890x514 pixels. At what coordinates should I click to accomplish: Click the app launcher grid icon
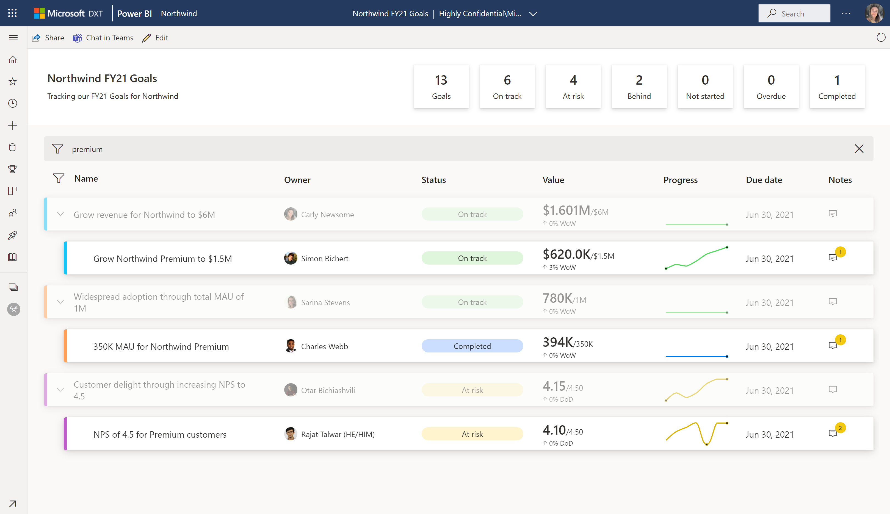point(12,13)
